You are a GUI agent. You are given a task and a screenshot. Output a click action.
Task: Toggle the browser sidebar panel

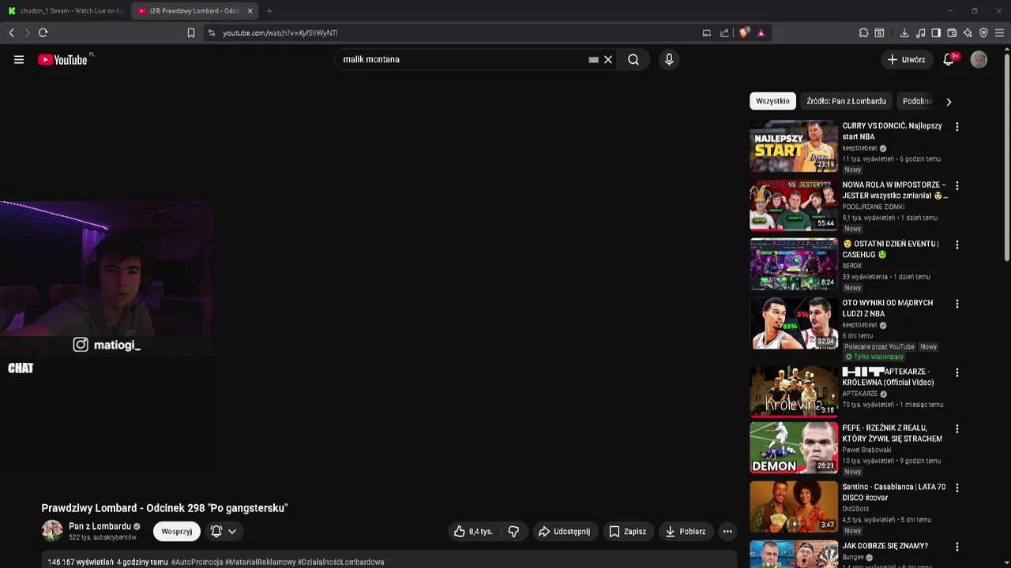(936, 33)
